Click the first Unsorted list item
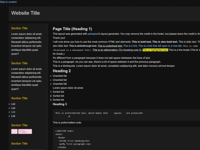This screenshot has width=200, height=150. (60, 76)
